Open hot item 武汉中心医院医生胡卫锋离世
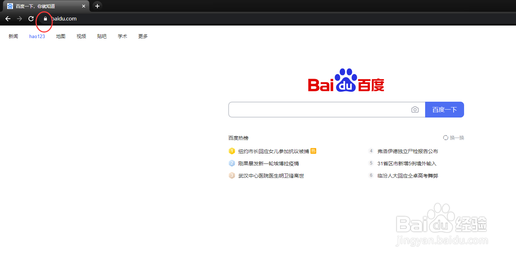This screenshot has width=516, height=258. 271,176
